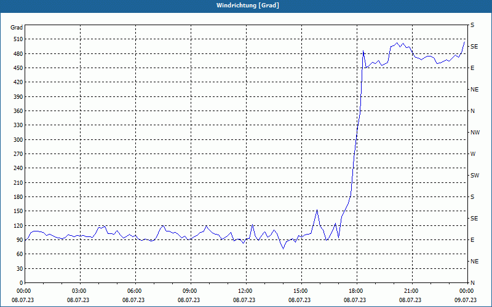Select the '360' y-axis value
Screen dimensions: 492x307
point(18,111)
